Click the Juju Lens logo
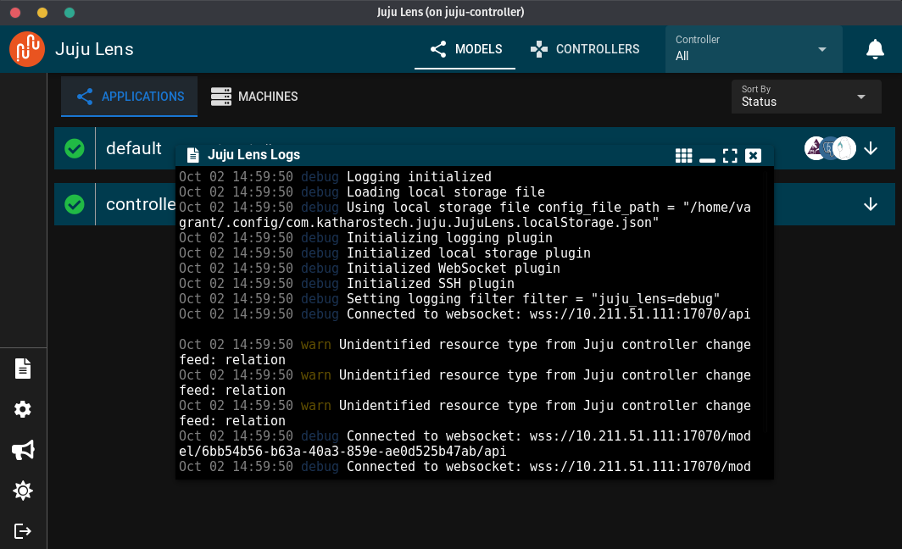Image resolution: width=902 pixels, height=549 pixels. [27, 49]
